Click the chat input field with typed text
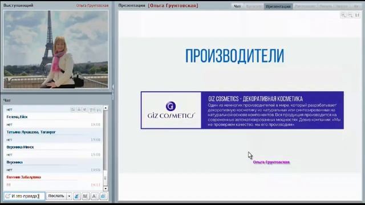365x205 pixels. pyautogui.click(x=25, y=196)
